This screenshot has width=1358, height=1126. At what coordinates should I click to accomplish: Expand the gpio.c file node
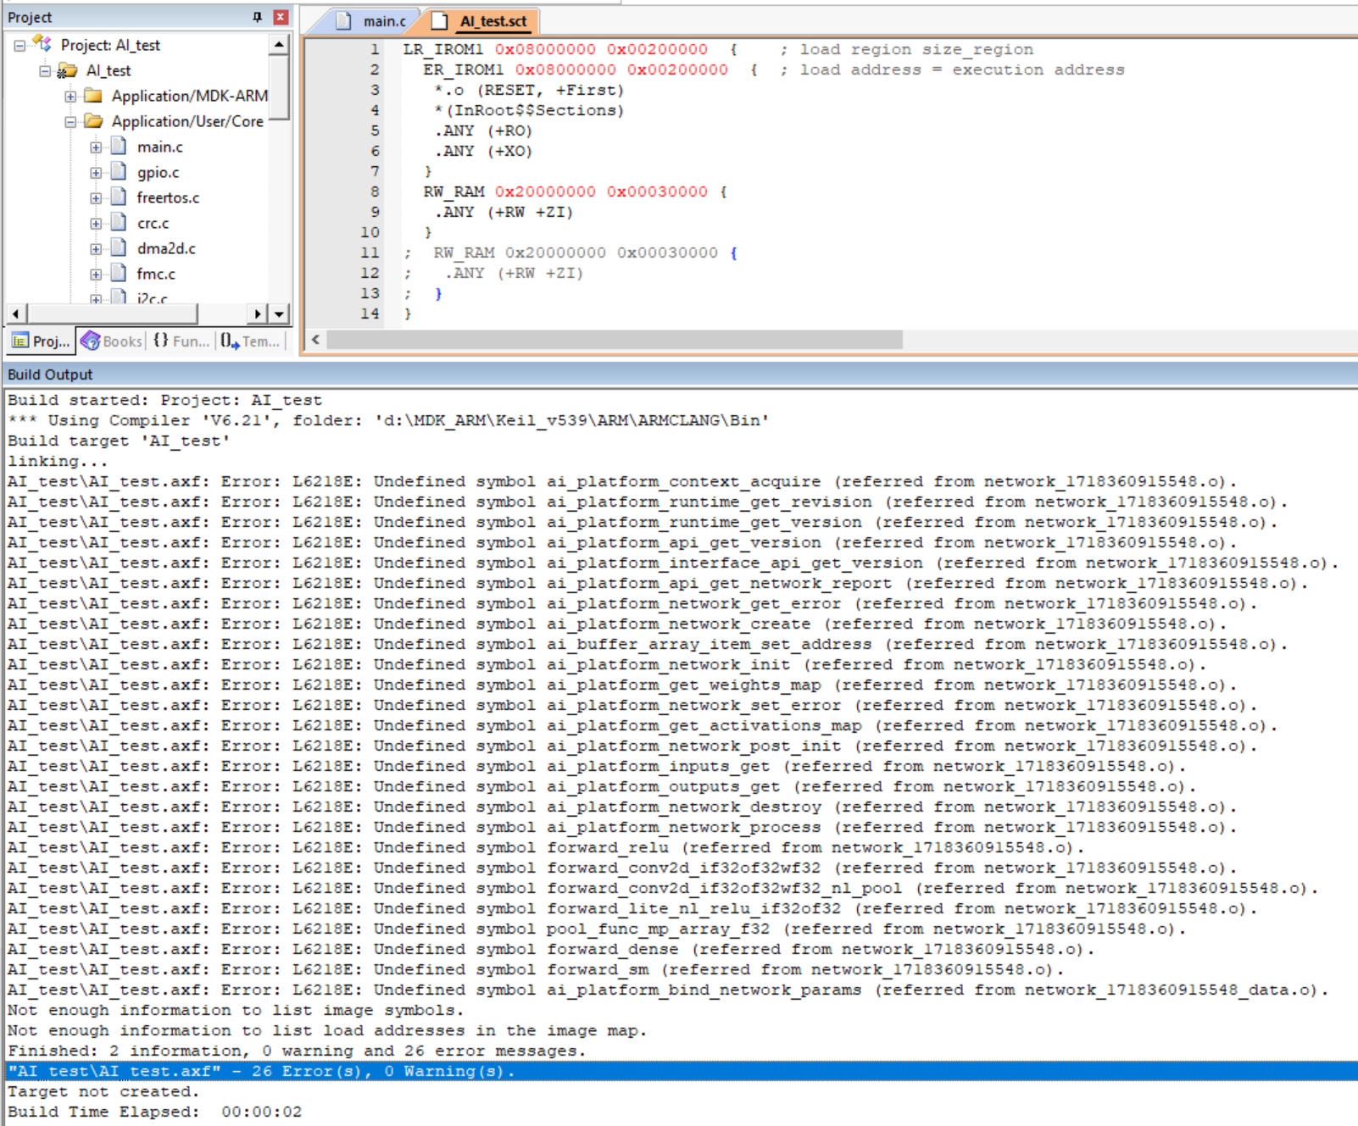click(x=94, y=172)
